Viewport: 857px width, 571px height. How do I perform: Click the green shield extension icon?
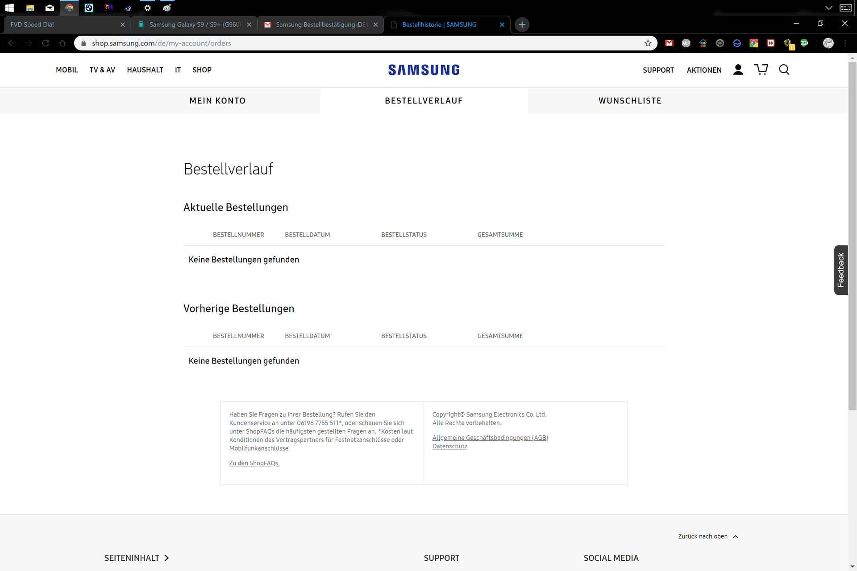click(804, 43)
